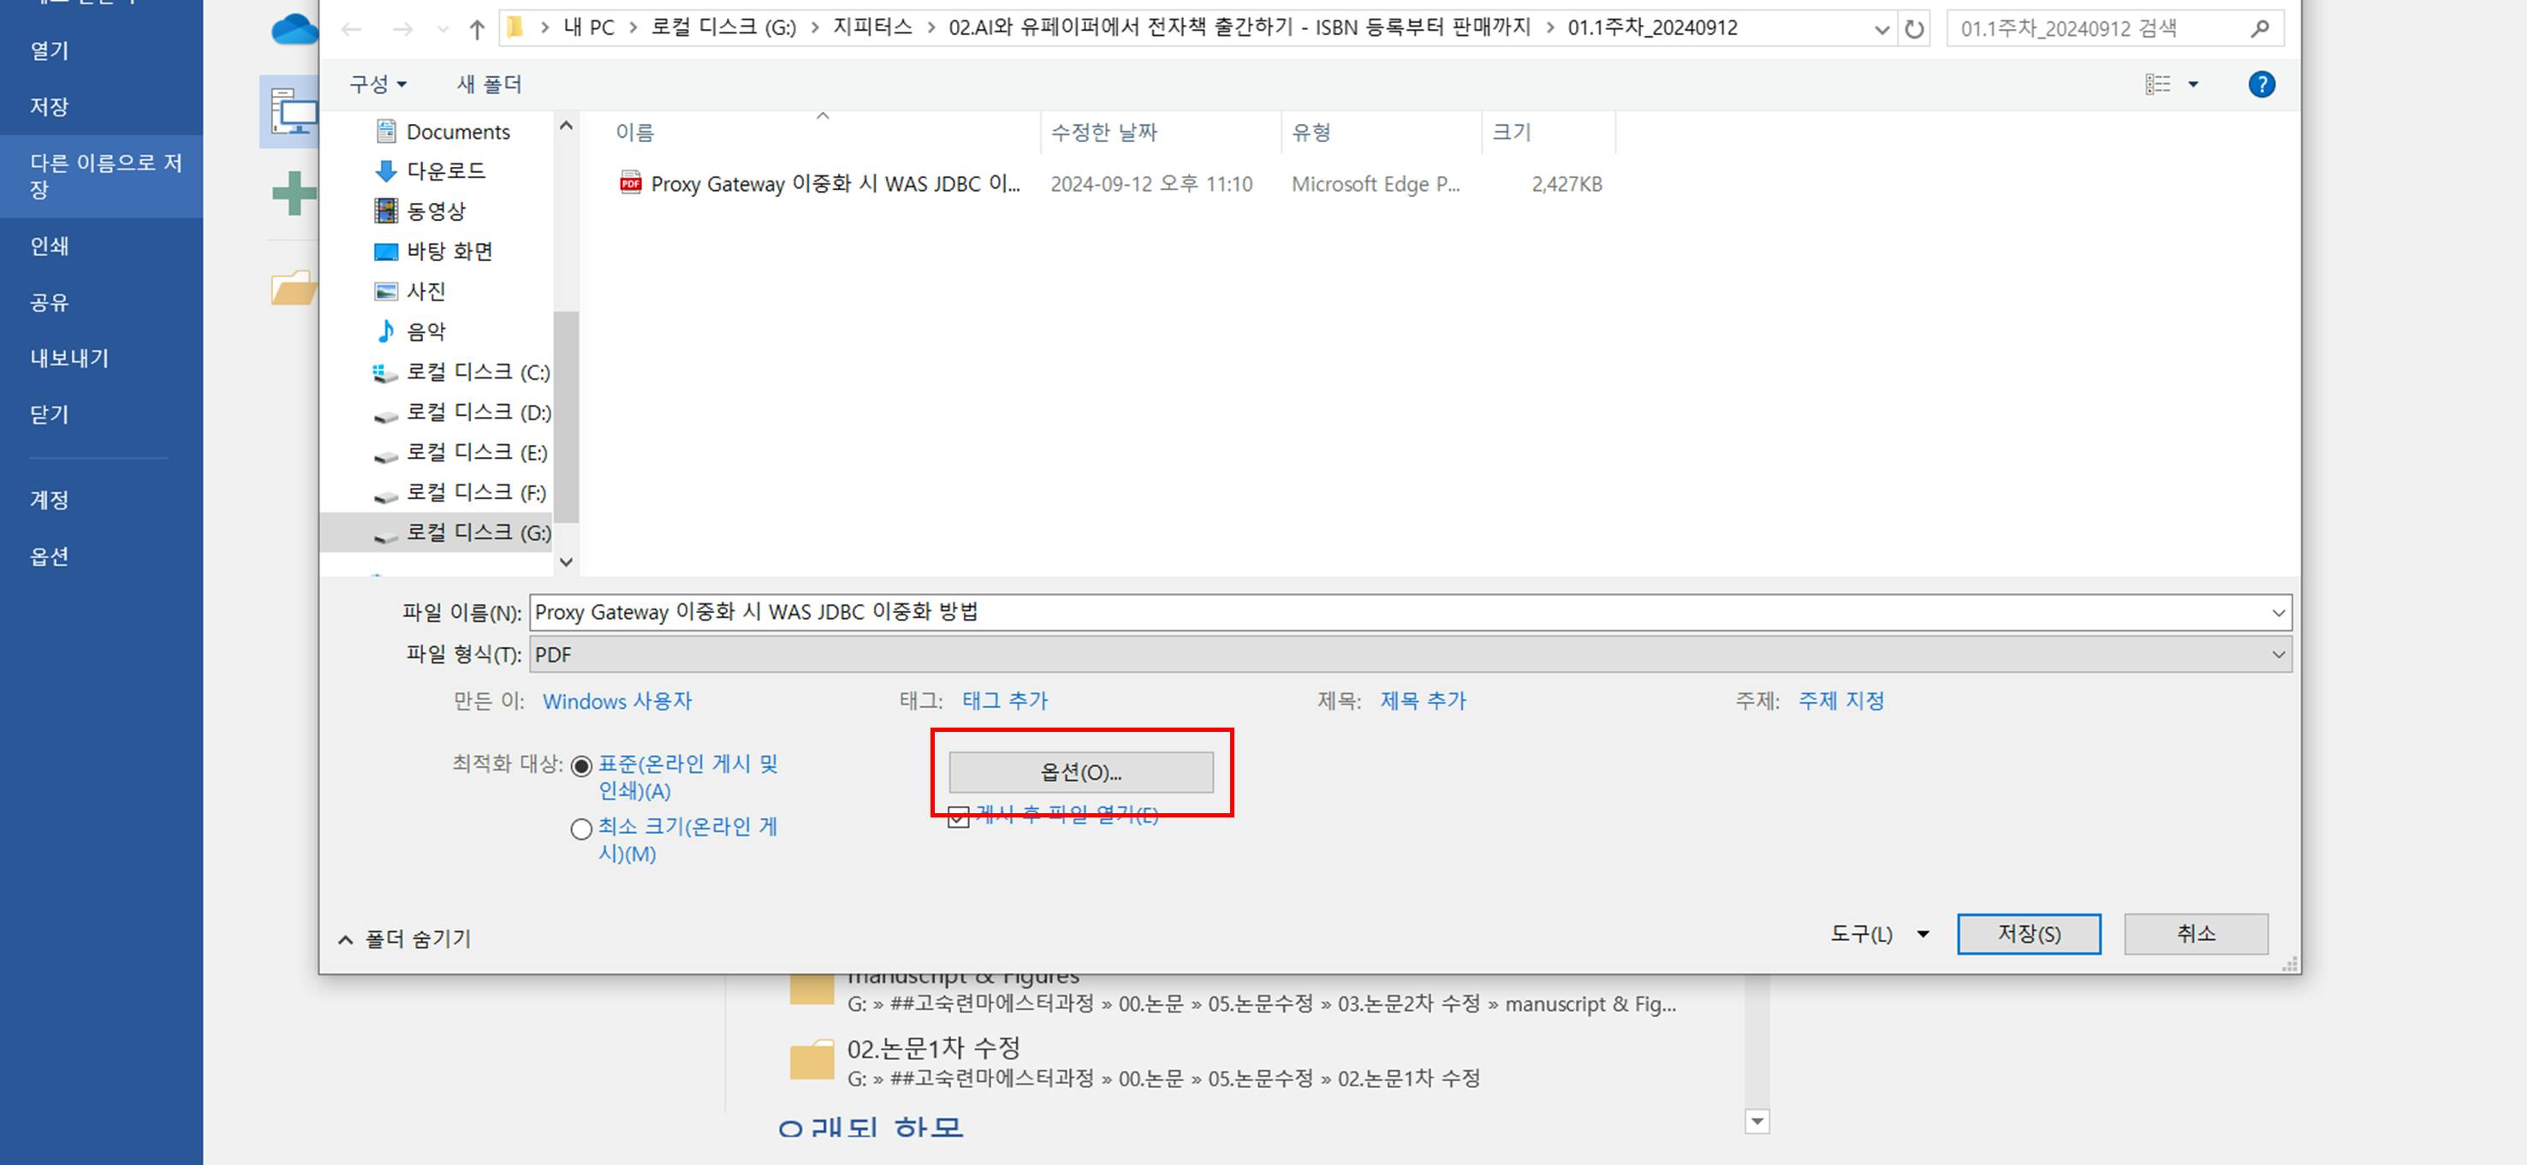Click the 옵션(O)... button

(1080, 773)
